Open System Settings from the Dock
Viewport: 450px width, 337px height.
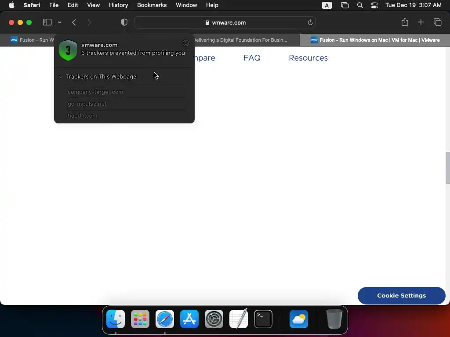tap(214, 319)
